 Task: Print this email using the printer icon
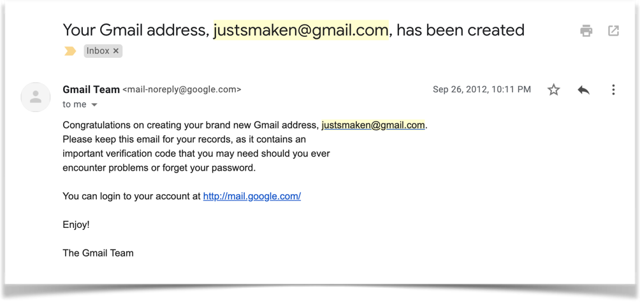pos(586,31)
